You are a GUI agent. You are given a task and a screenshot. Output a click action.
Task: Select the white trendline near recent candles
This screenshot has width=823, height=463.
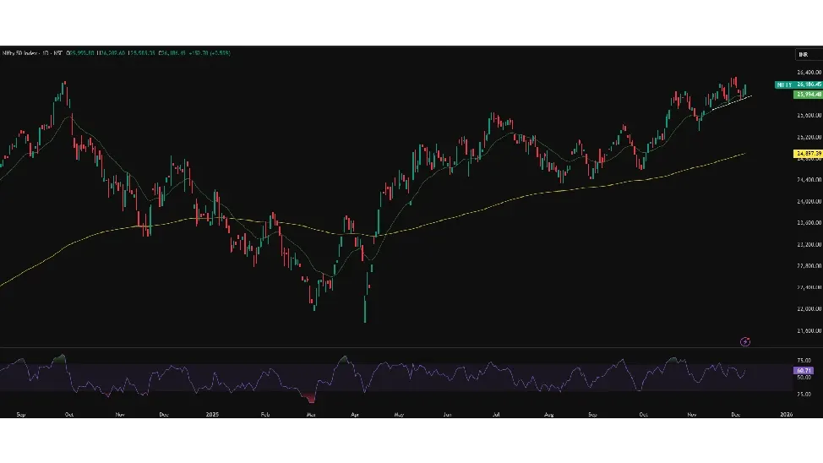click(x=731, y=102)
